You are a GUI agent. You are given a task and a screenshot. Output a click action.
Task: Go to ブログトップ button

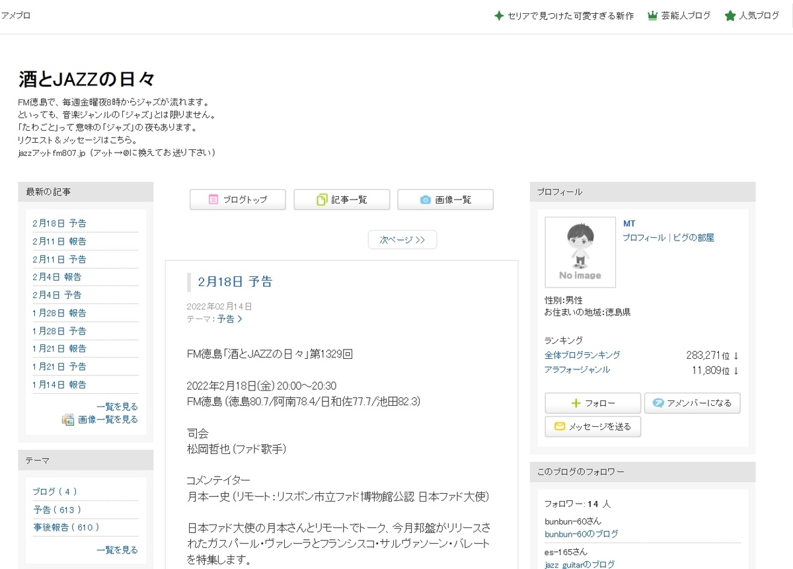coord(238,200)
